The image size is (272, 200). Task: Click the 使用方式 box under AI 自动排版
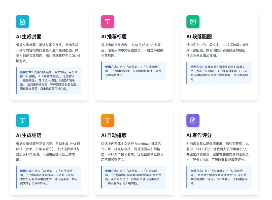[134, 177]
